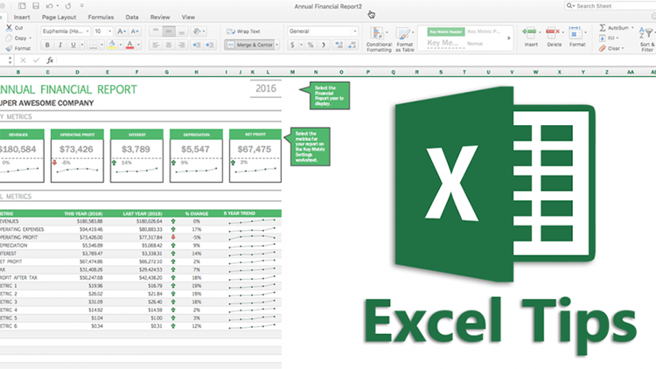This screenshot has width=656, height=369.
Task: Increase font size with the large A icon
Action: (x=122, y=31)
